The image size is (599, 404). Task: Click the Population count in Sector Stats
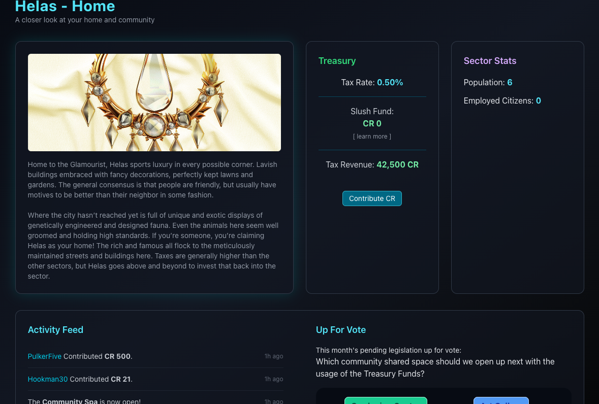click(510, 82)
